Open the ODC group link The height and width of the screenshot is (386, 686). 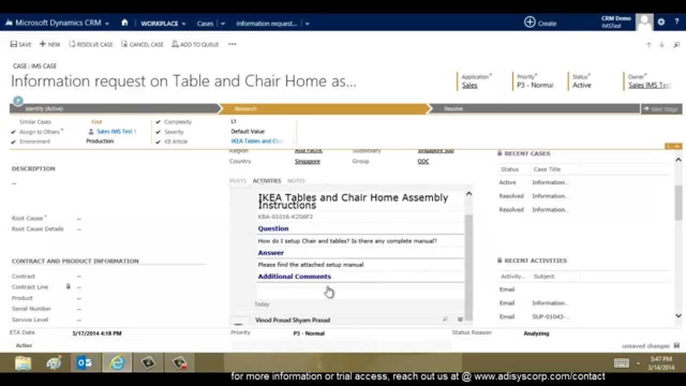423,161
